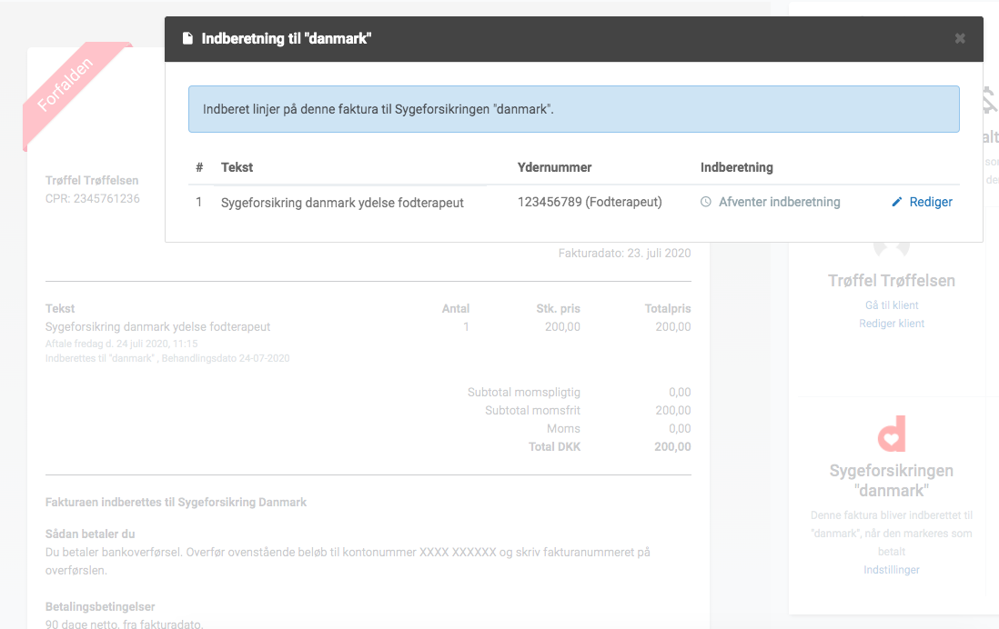
Task: Click the clock icon beside Afventer indberetning
Action: 706,202
